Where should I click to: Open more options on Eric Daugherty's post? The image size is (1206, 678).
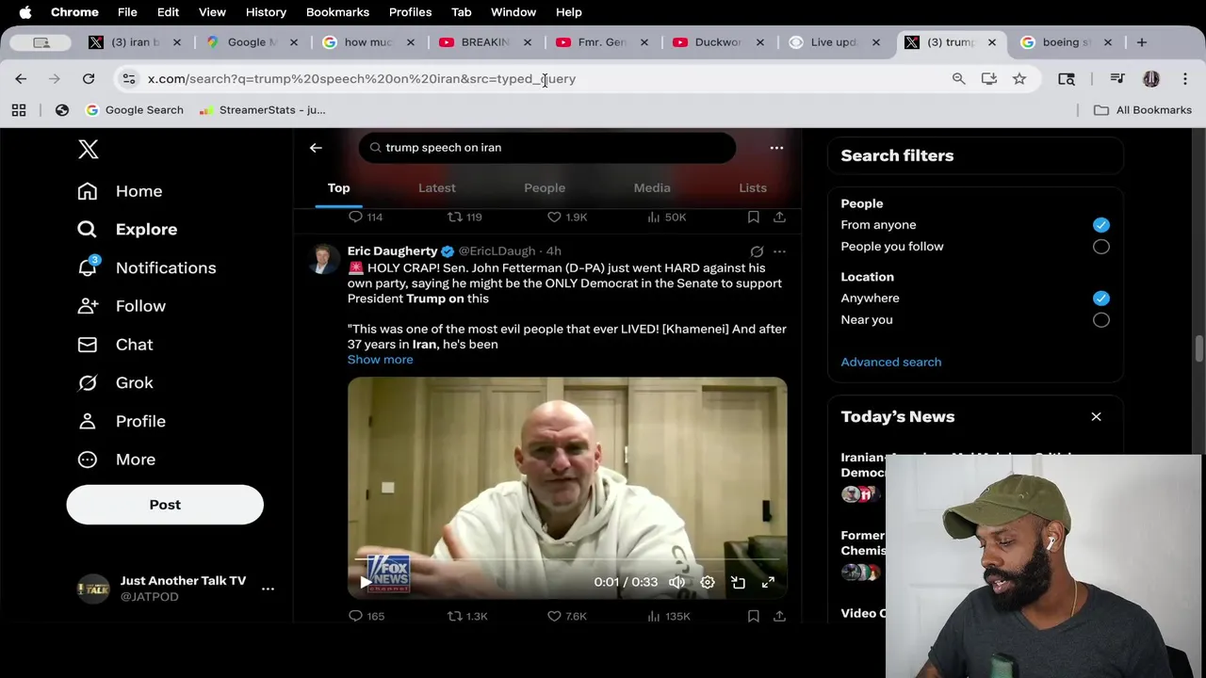tap(779, 251)
